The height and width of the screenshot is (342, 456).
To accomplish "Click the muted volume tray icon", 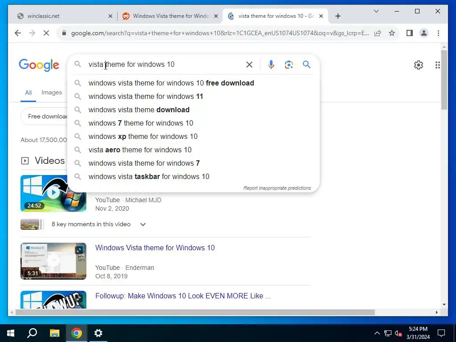I will point(399,333).
